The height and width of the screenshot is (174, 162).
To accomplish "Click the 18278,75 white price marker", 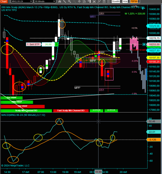I will [x=154, y=38].
